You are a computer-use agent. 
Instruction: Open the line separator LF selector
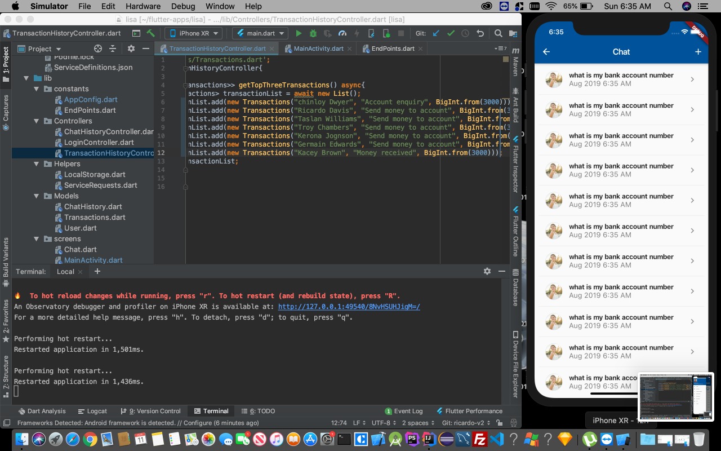tap(358, 423)
